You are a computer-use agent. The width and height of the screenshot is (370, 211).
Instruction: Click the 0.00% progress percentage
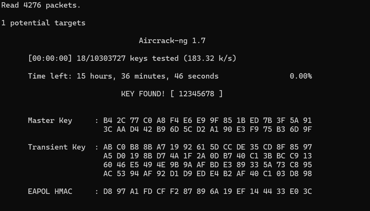click(301, 76)
